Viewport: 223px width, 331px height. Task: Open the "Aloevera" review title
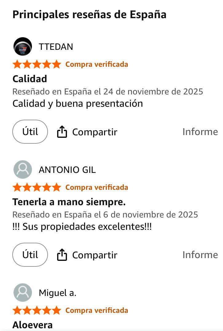[x=33, y=325]
